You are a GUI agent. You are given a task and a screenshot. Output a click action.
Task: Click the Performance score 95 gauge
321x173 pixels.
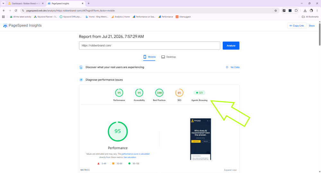[x=119, y=93]
